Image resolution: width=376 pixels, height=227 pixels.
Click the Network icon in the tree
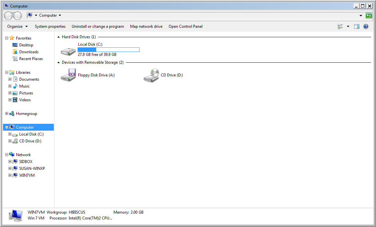12,154
